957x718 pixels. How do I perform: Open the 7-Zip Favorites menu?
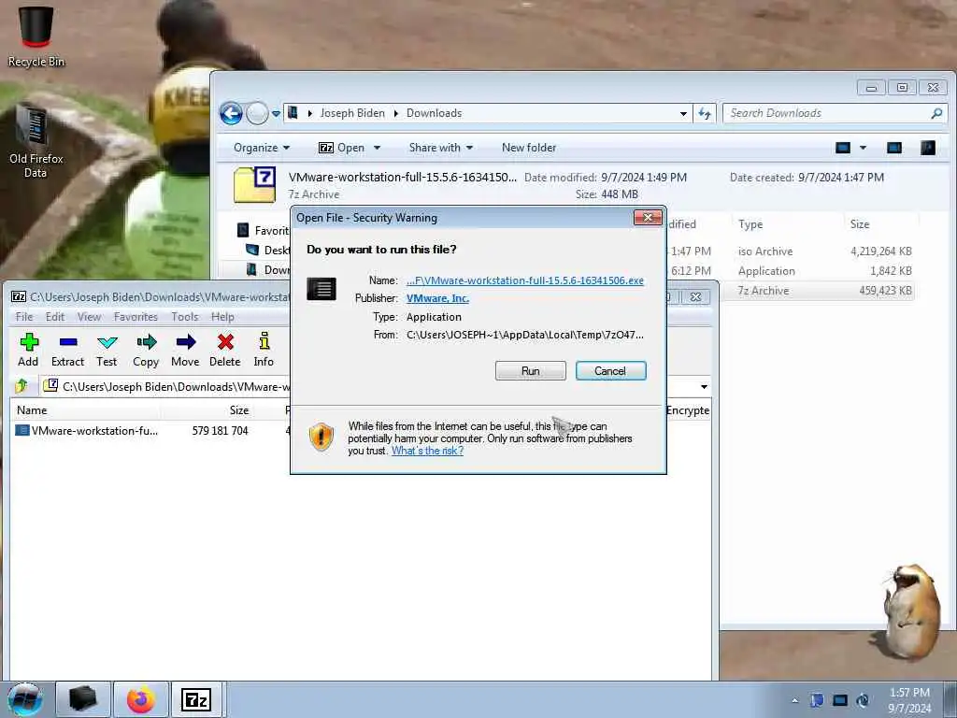click(x=136, y=317)
